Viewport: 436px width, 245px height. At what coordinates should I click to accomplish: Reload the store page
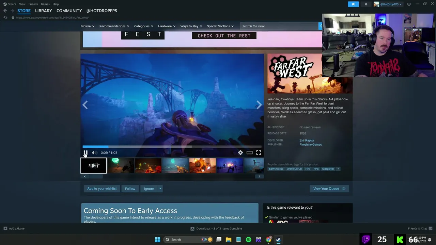pyautogui.click(x=5, y=17)
